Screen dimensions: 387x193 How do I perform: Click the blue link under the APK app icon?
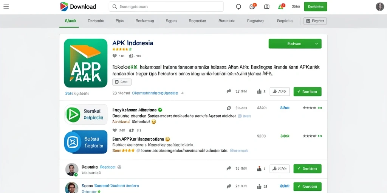(77, 93)
